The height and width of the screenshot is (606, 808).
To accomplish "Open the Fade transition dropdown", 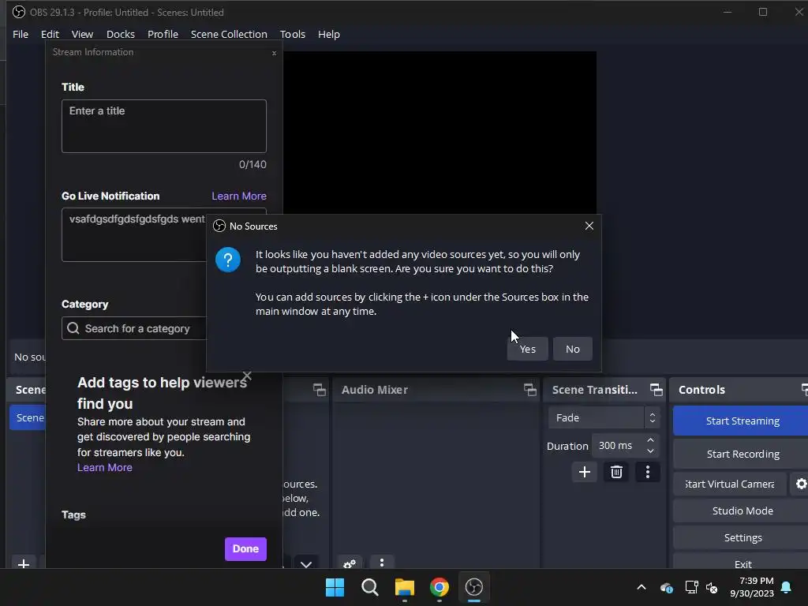I will (x=604, y=417).
